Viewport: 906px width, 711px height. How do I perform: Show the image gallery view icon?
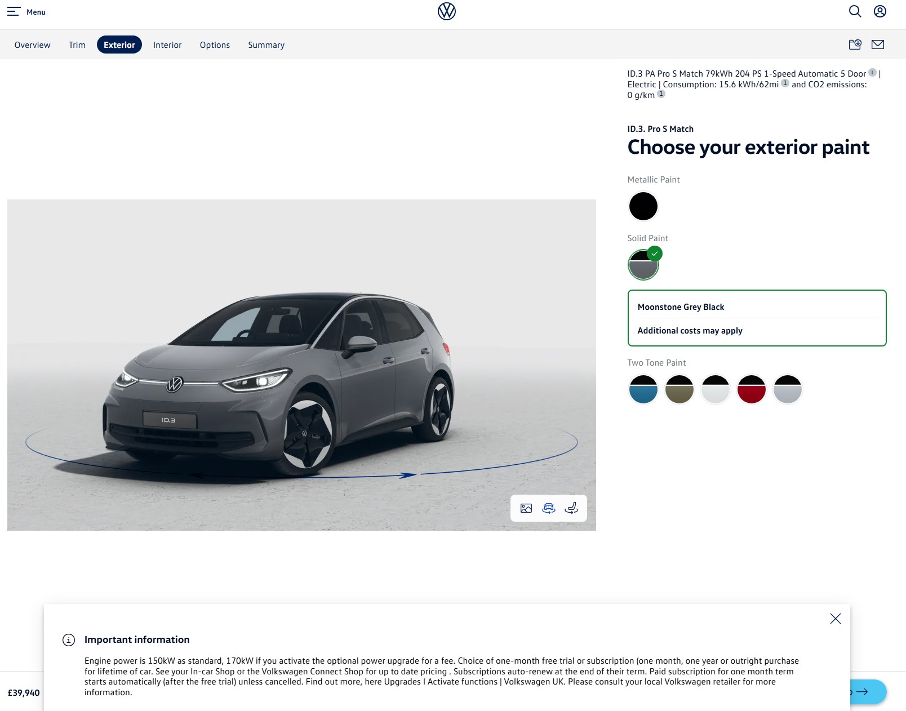(526, 508)
